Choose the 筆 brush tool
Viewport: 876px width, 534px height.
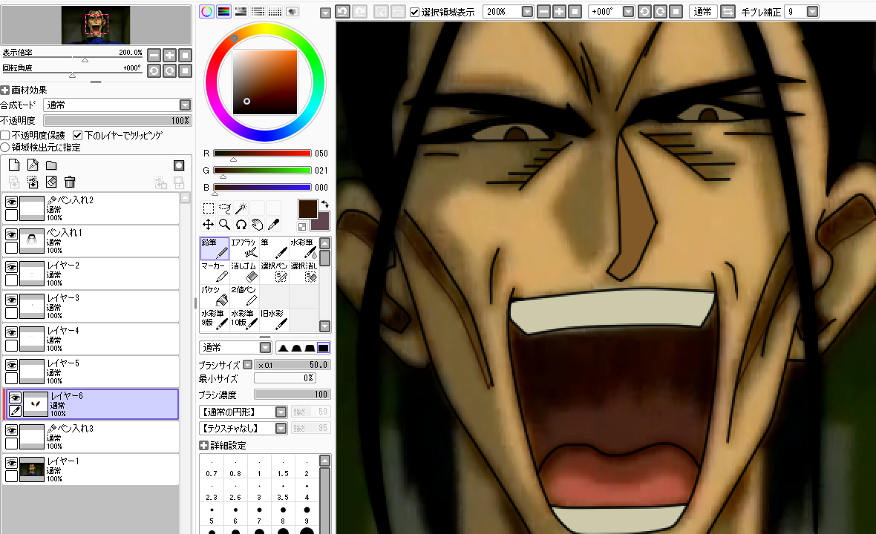click(x=274, y=248)
